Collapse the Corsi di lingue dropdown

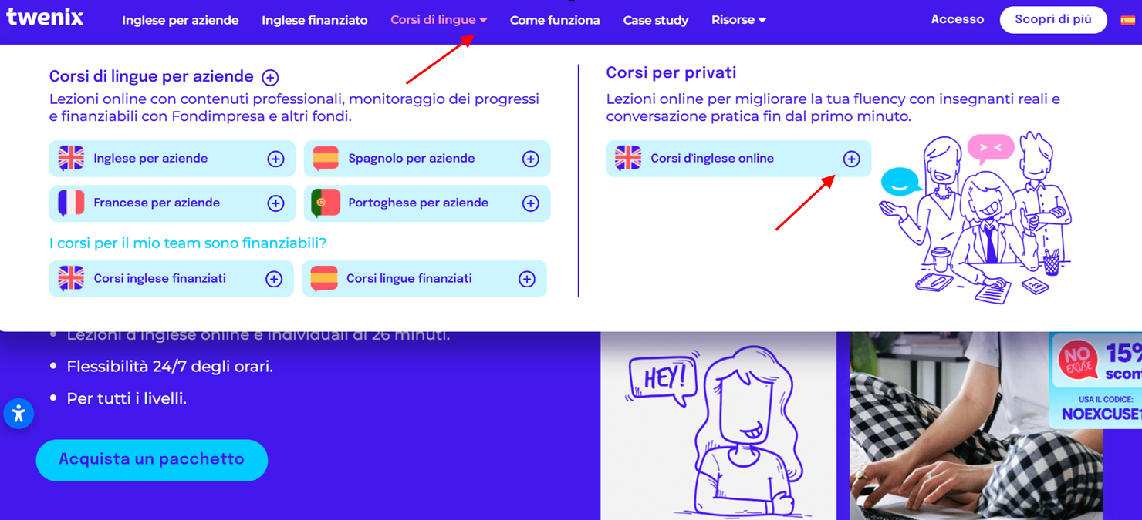point(439,20)
